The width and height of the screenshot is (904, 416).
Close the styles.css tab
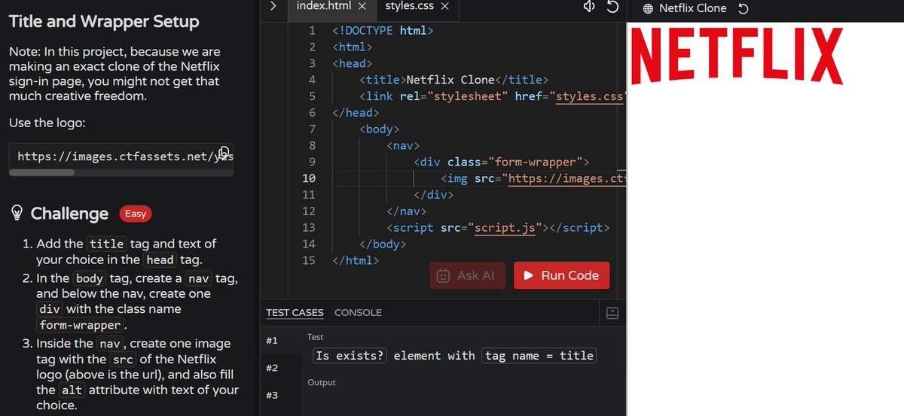point(444,6)
